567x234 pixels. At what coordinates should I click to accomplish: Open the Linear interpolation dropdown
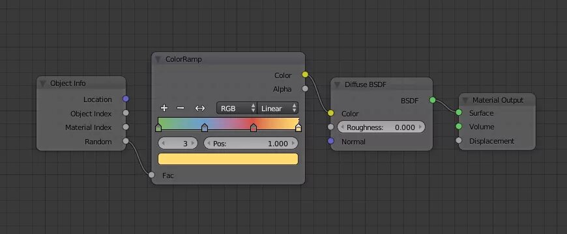coord(278,108)
